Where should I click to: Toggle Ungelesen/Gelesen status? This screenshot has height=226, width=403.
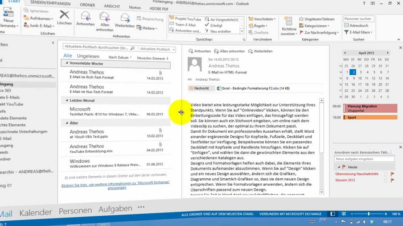tap(317, 19)
